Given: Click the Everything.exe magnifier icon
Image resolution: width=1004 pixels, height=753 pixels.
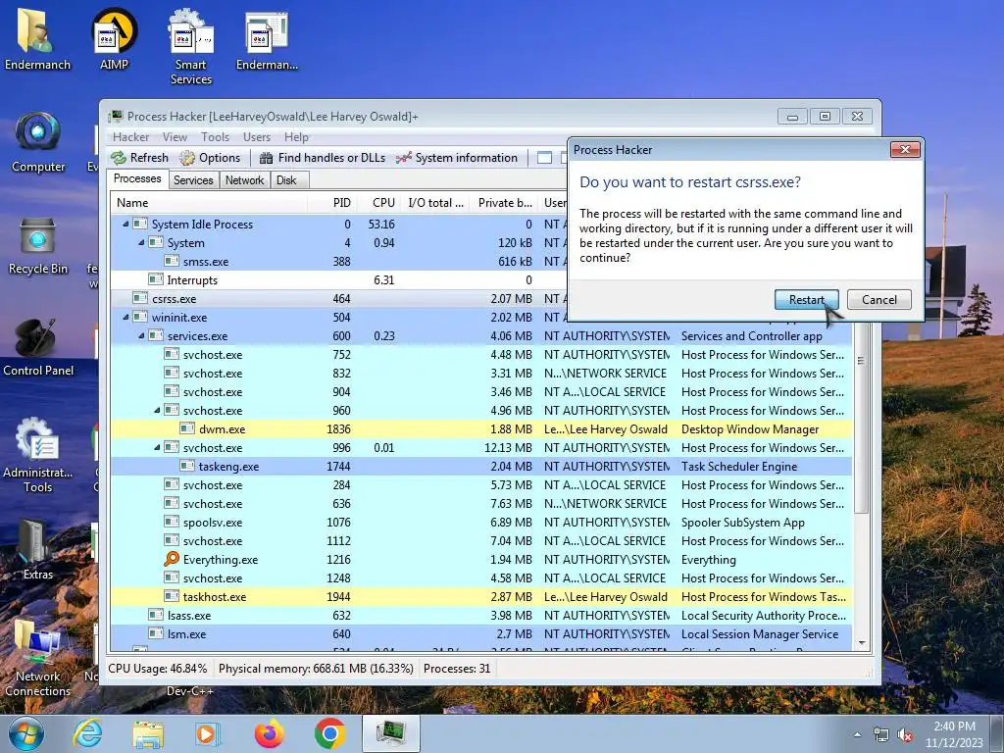Looking at the screenshot, I should [171, 559].
